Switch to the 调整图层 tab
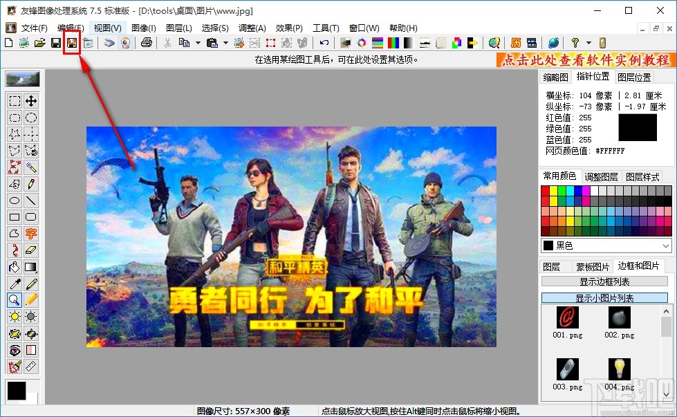Viewport: 677px width, 417px height. [x=601, y=176]
